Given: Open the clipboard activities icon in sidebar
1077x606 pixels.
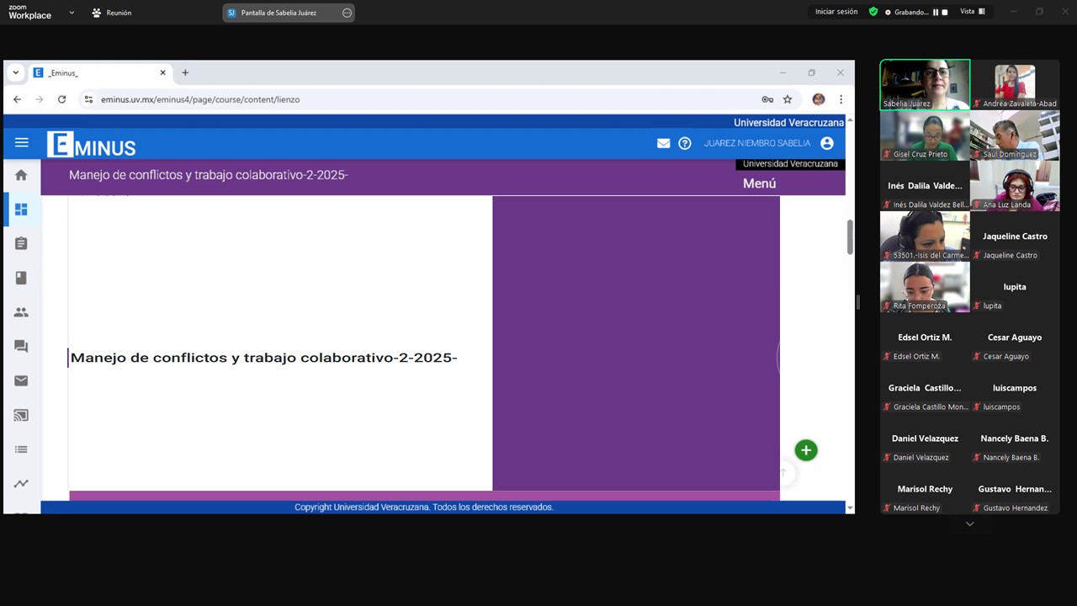Looking at the screenshot, I should (21, 243).
